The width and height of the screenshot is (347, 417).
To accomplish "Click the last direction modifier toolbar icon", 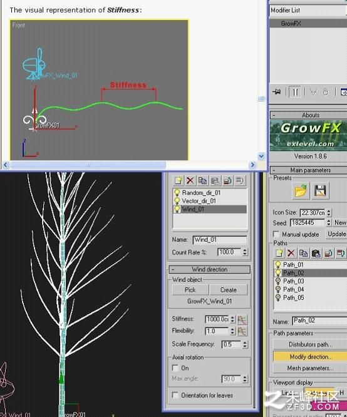I will click(240, 180).
